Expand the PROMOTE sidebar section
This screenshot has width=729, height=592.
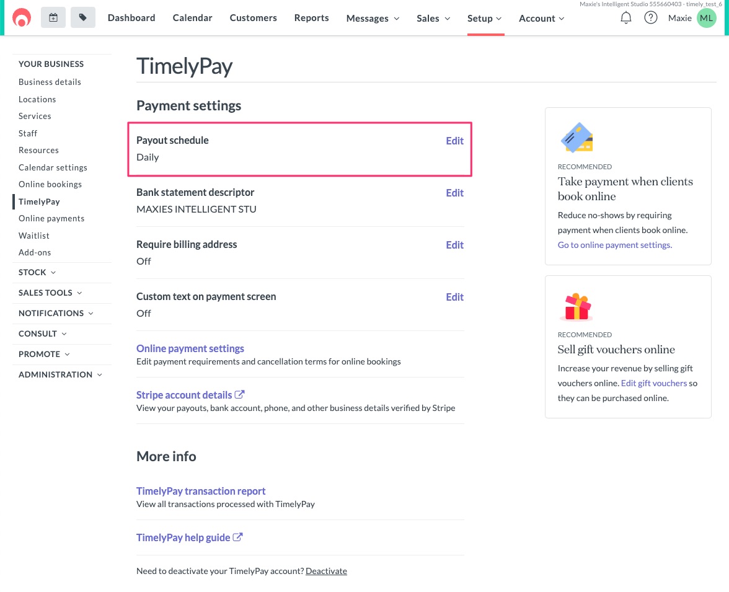(x=44, y=355)
